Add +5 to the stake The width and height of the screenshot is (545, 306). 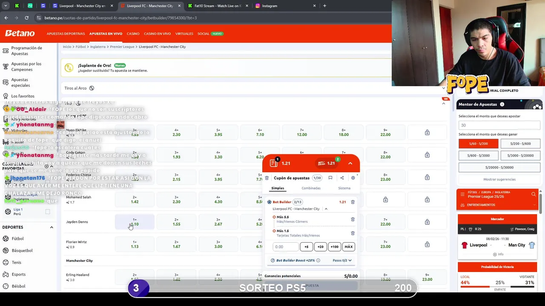(306, 246)
